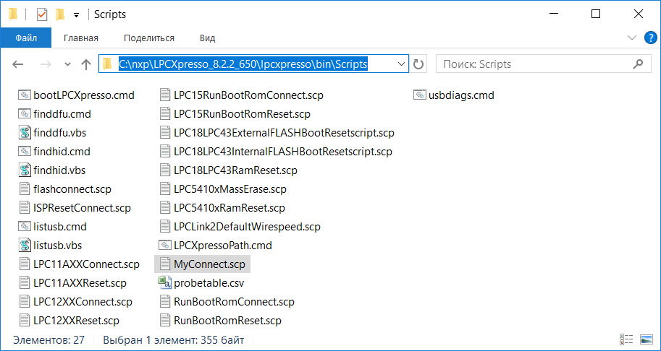Select the MyConnect.scp file

coord(209,264)
